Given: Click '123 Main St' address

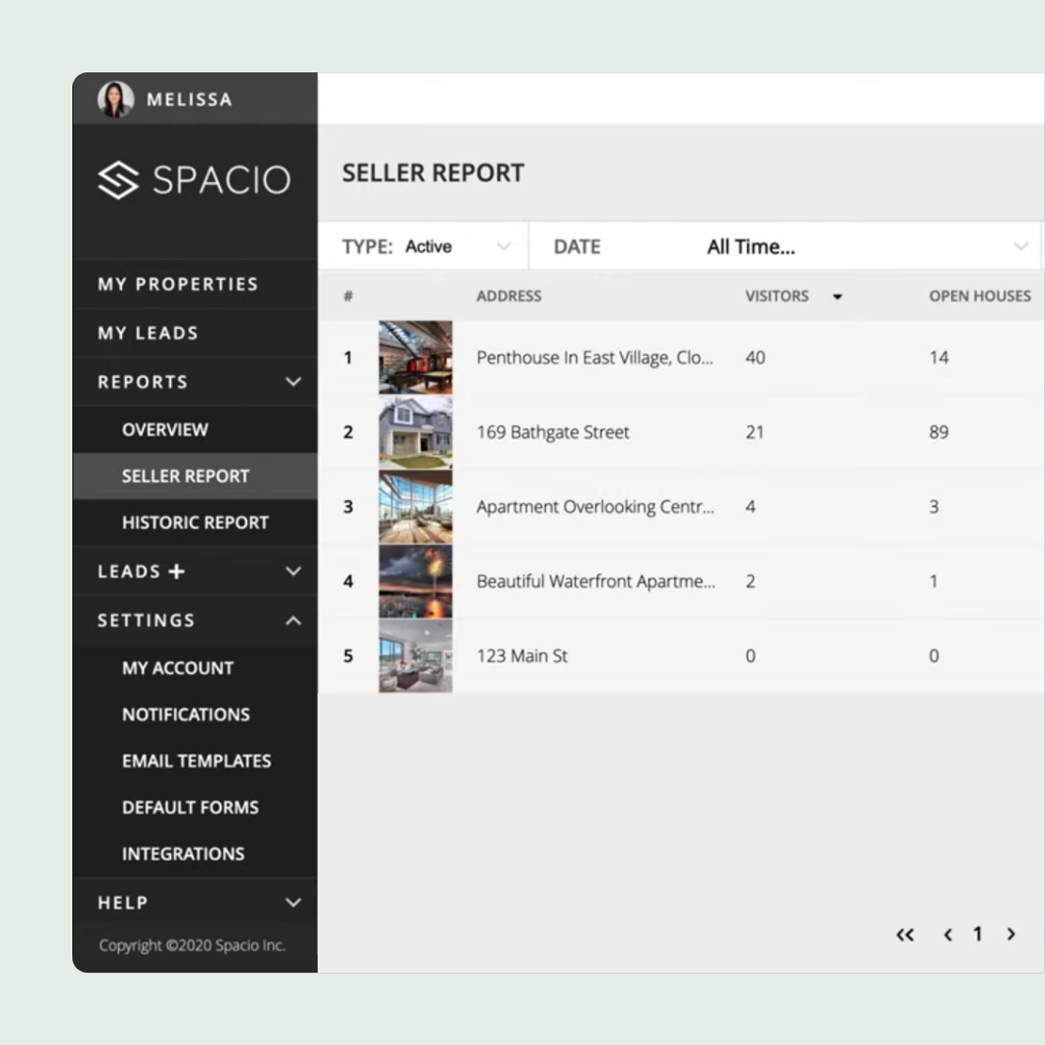Looking at the screenshot, I should [522, 657].
